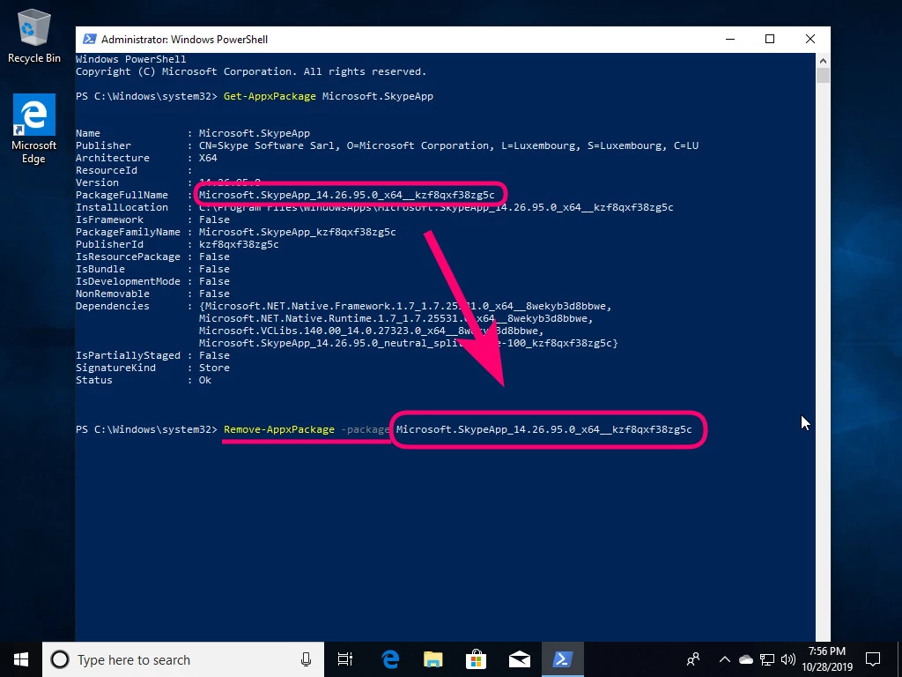
Task: Toggle the Start menu open
Action: click(x=19, y=658)
